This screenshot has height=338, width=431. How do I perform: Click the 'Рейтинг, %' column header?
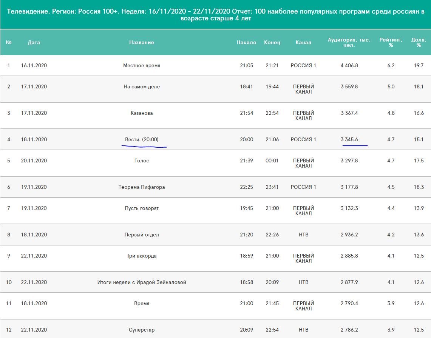click(x=391, y=42)
